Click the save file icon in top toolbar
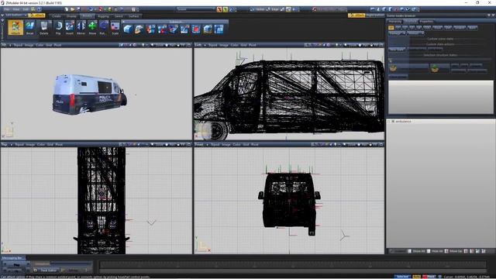 (x=78, y=9)
